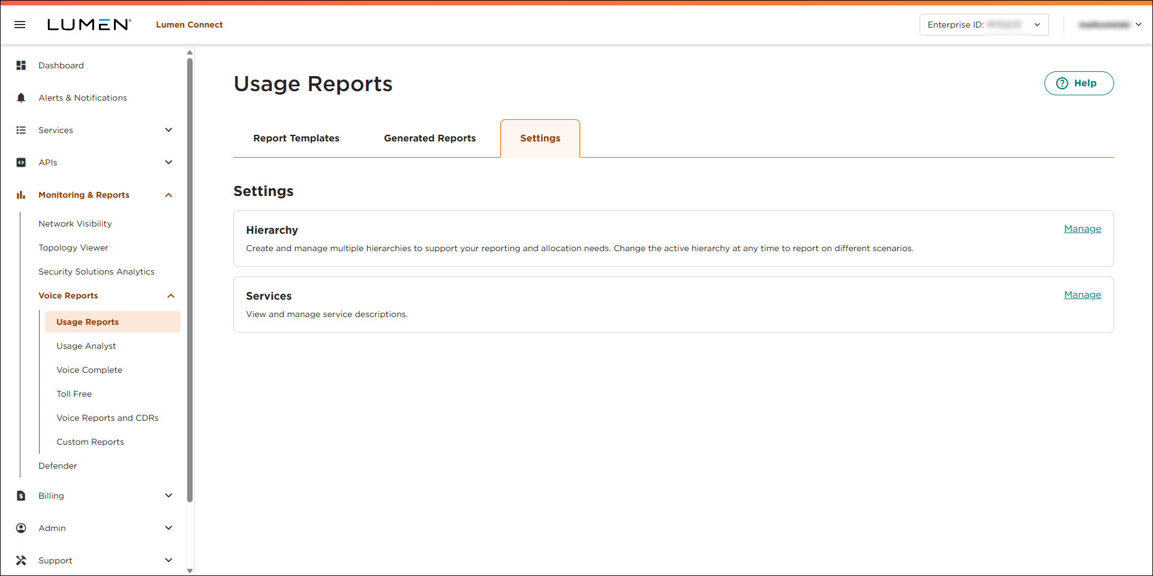1153x576 pixels.
Task: Click the Hierarchy card heading
Action: pos(272,230)
